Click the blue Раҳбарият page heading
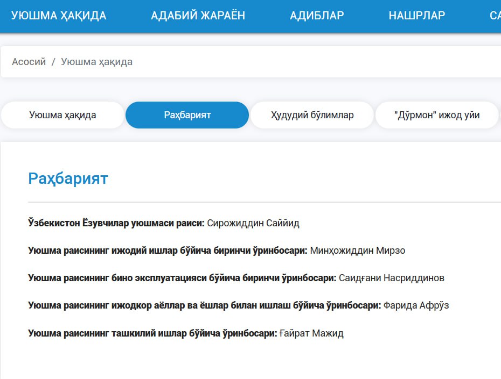This screenshot has width=501, height=379. [x=68, y=178]
